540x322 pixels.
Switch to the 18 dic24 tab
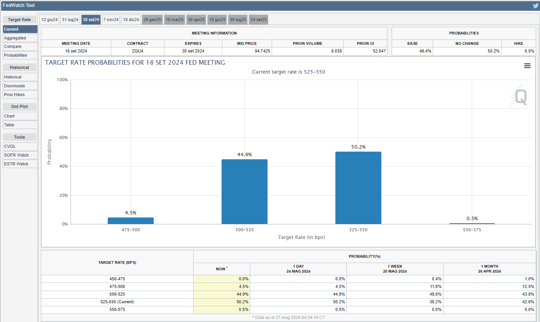click(x=131, y=20)
